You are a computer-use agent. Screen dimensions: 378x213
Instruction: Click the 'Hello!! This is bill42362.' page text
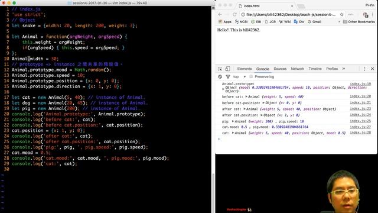coord(239,30)
